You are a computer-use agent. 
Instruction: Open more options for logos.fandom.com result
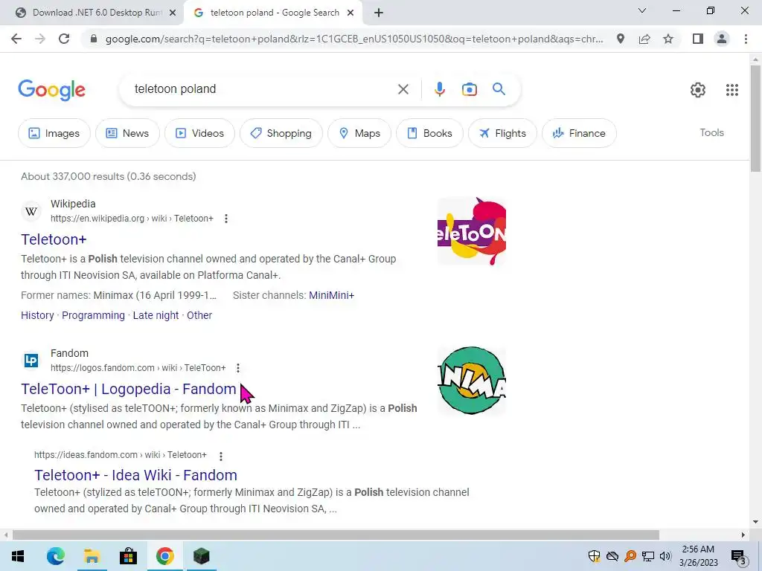(238, 368)
